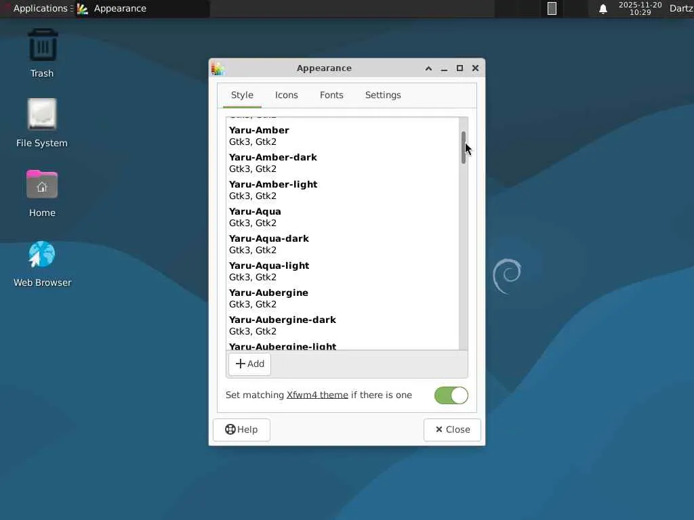Open the Applications menu
The width and height of the screenshot is (694, 520).
[40, 8]
